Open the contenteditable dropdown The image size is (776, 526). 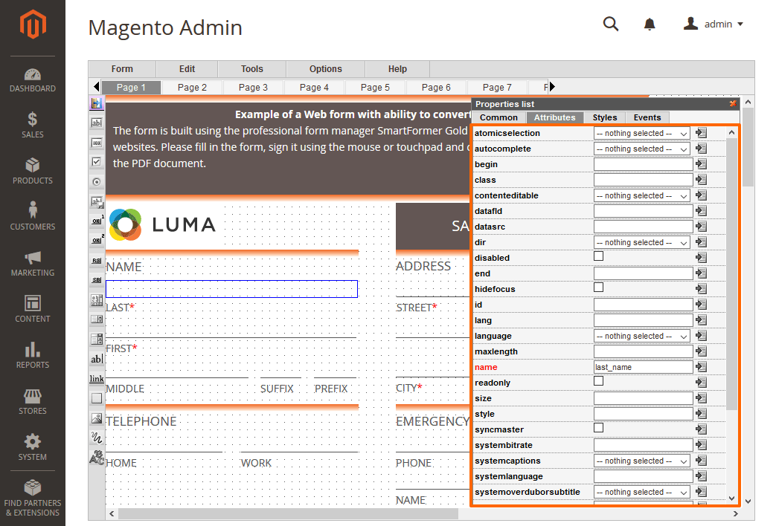641,195
